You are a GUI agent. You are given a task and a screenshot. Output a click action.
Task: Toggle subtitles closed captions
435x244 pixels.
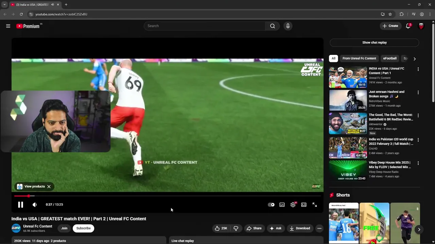[282, 205]
